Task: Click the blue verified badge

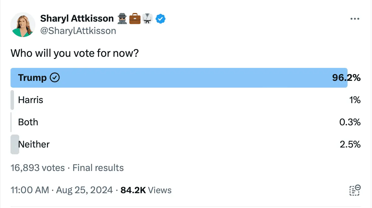Action: [x=160, y=19]
